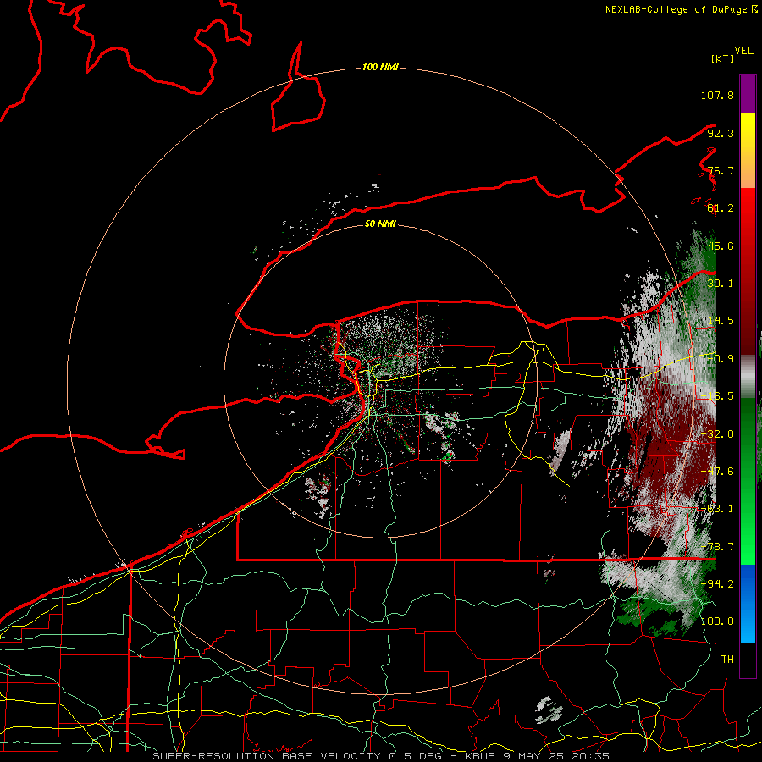Screen dimensions: 762x762
Task: Click the purple segment of velocity color bar
Action: (748, 94)
